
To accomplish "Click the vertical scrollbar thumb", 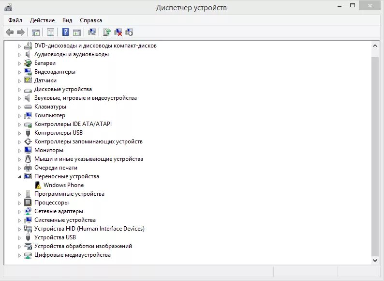I will (x=375, y=156).
